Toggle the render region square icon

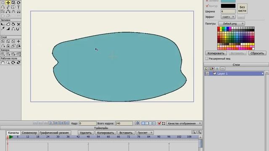pos(164,123)
